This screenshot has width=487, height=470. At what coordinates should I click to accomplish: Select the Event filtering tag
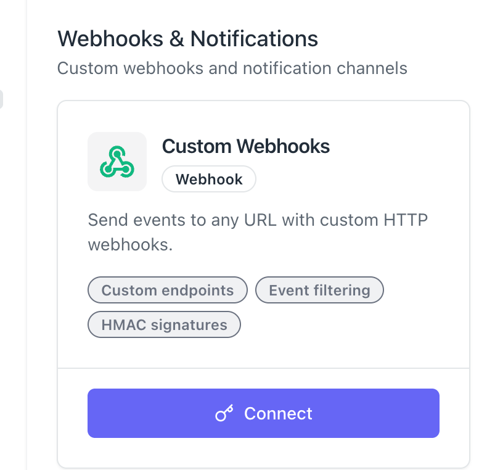click(x=319, y=291)
